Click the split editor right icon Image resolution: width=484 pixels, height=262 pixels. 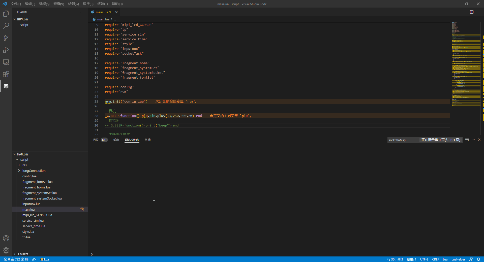point(472,12)
